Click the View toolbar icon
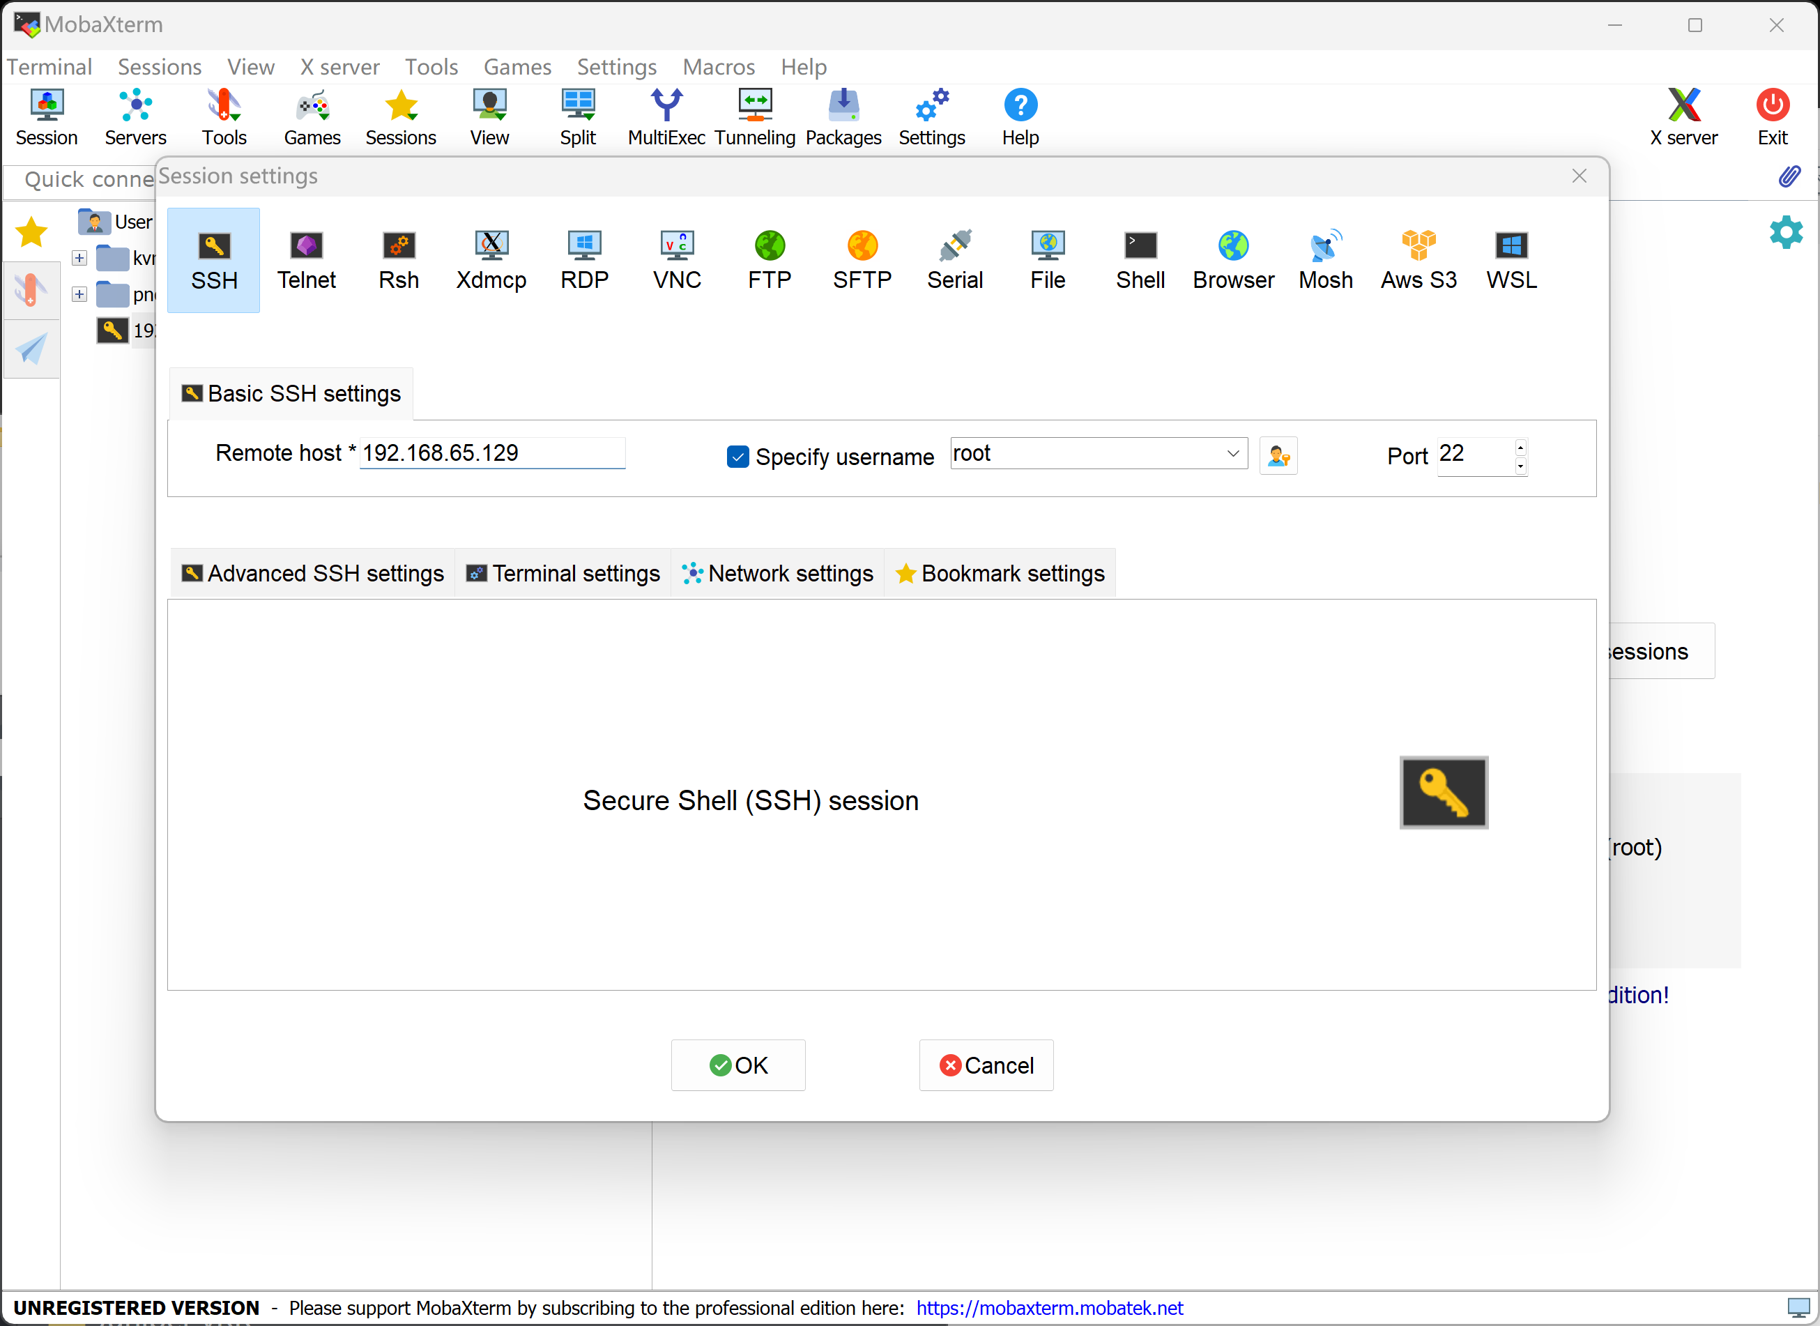The image size is (1820, 1326). [489, 118]
